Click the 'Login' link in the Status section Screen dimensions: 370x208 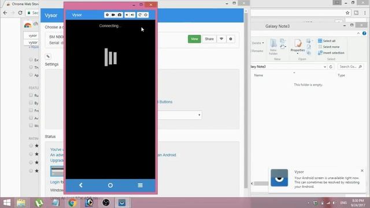pyautogui.click(x=55, y=182)
